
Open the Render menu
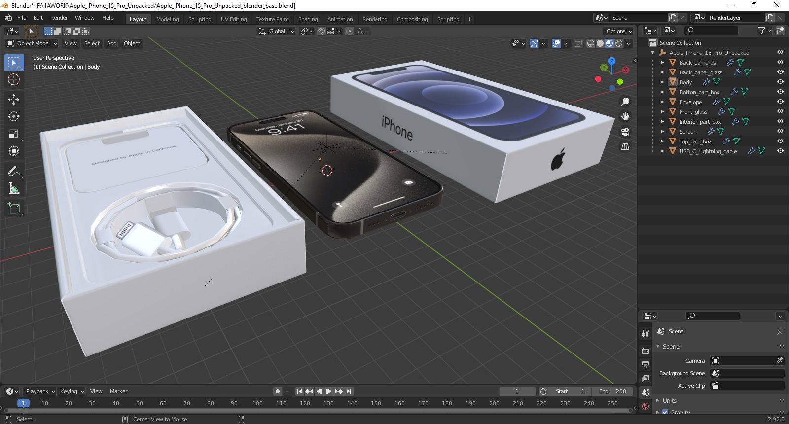[x=59, y=18]
